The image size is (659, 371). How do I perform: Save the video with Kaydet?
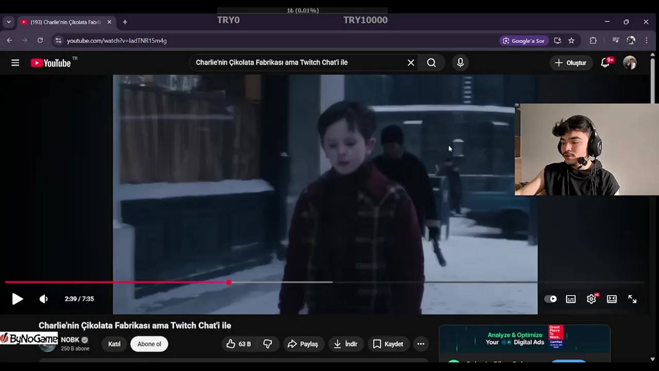pyautogui.click(x=388, y=344)
